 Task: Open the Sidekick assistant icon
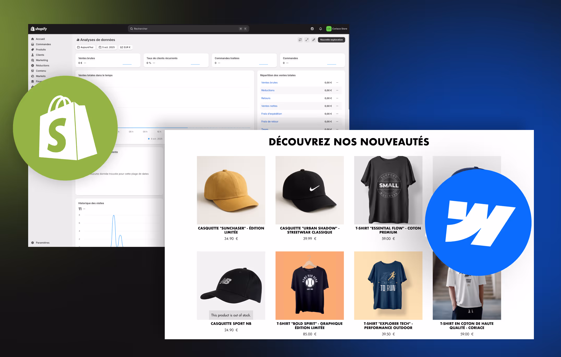tap(312, 29)
